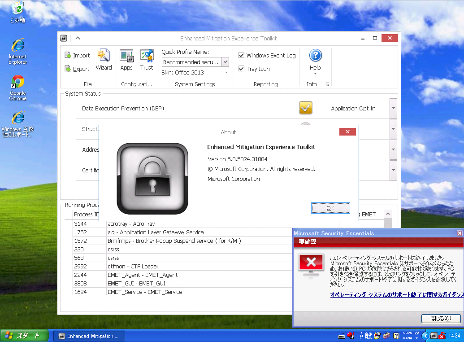Open the dropdown on the Struct... status row

pyautogui.click(x=393, y=129)
